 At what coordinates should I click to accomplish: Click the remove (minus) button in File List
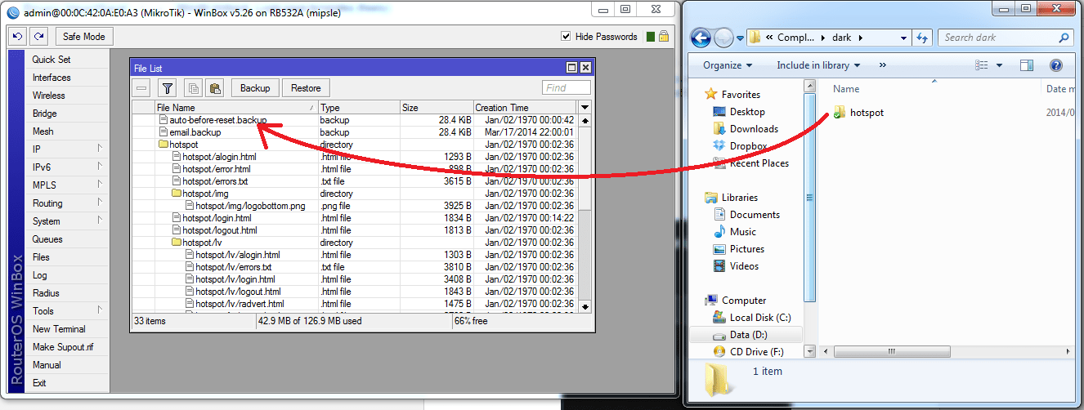click(x=142, y=88)
